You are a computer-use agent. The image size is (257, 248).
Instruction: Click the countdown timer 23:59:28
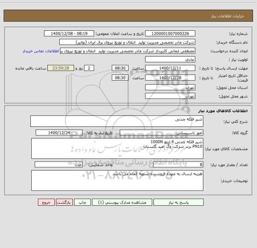[61, 68]
